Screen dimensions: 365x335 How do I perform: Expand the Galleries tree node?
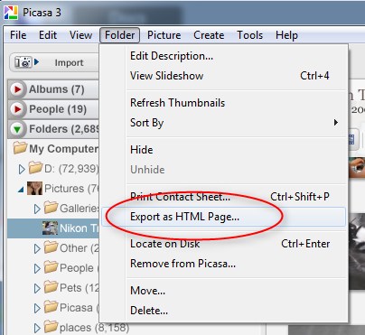click(37, 209)
